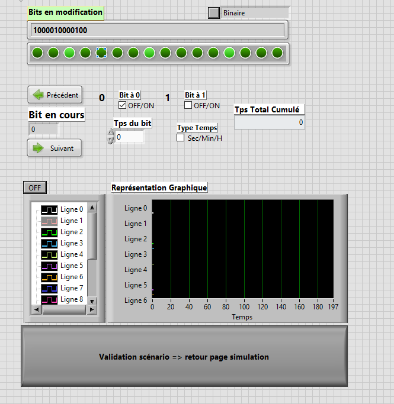
Task: Toggle the third bright LED in the bit row
Action: coord(69,53)
